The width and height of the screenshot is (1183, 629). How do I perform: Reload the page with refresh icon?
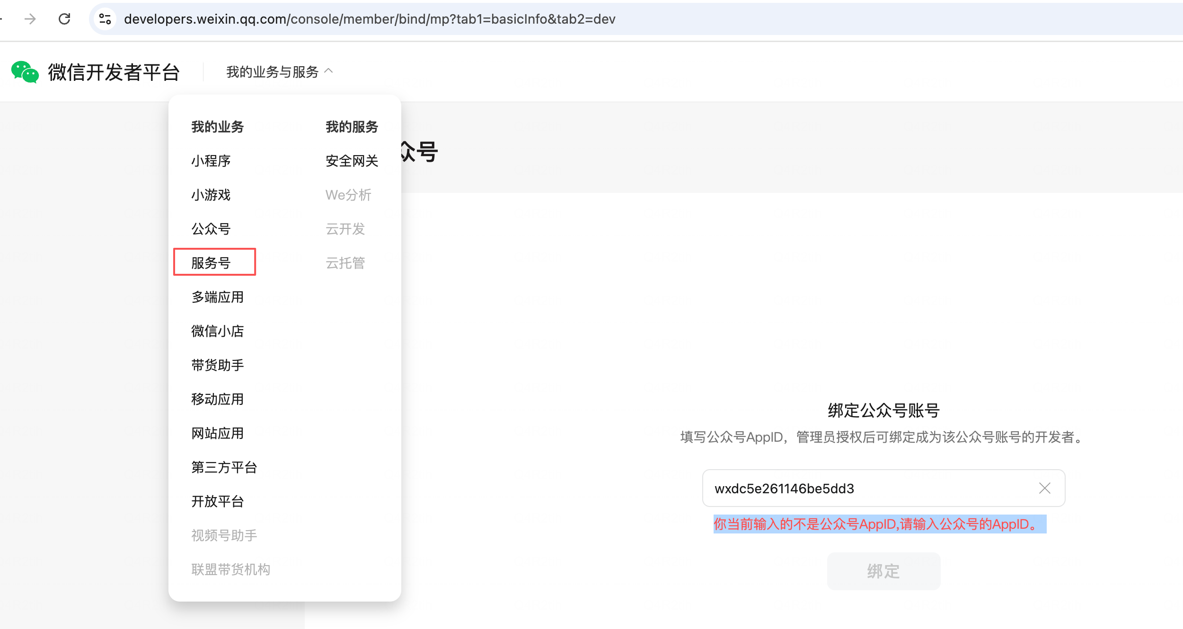[x=64, y=19]
